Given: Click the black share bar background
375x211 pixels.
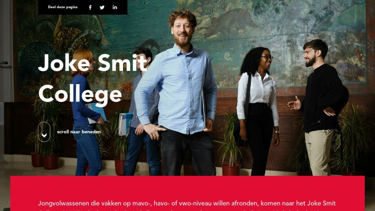Looking at the screenshot, I should [83, 7].
